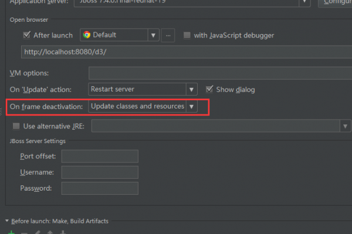
Task: Click the localhost URL input field
Action: pos(187,52)
